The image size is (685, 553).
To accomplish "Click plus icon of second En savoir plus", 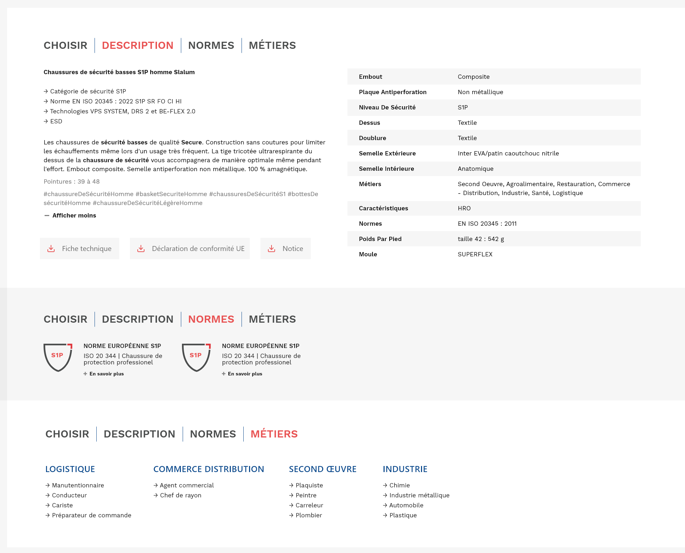I will [x=224, y=374].
